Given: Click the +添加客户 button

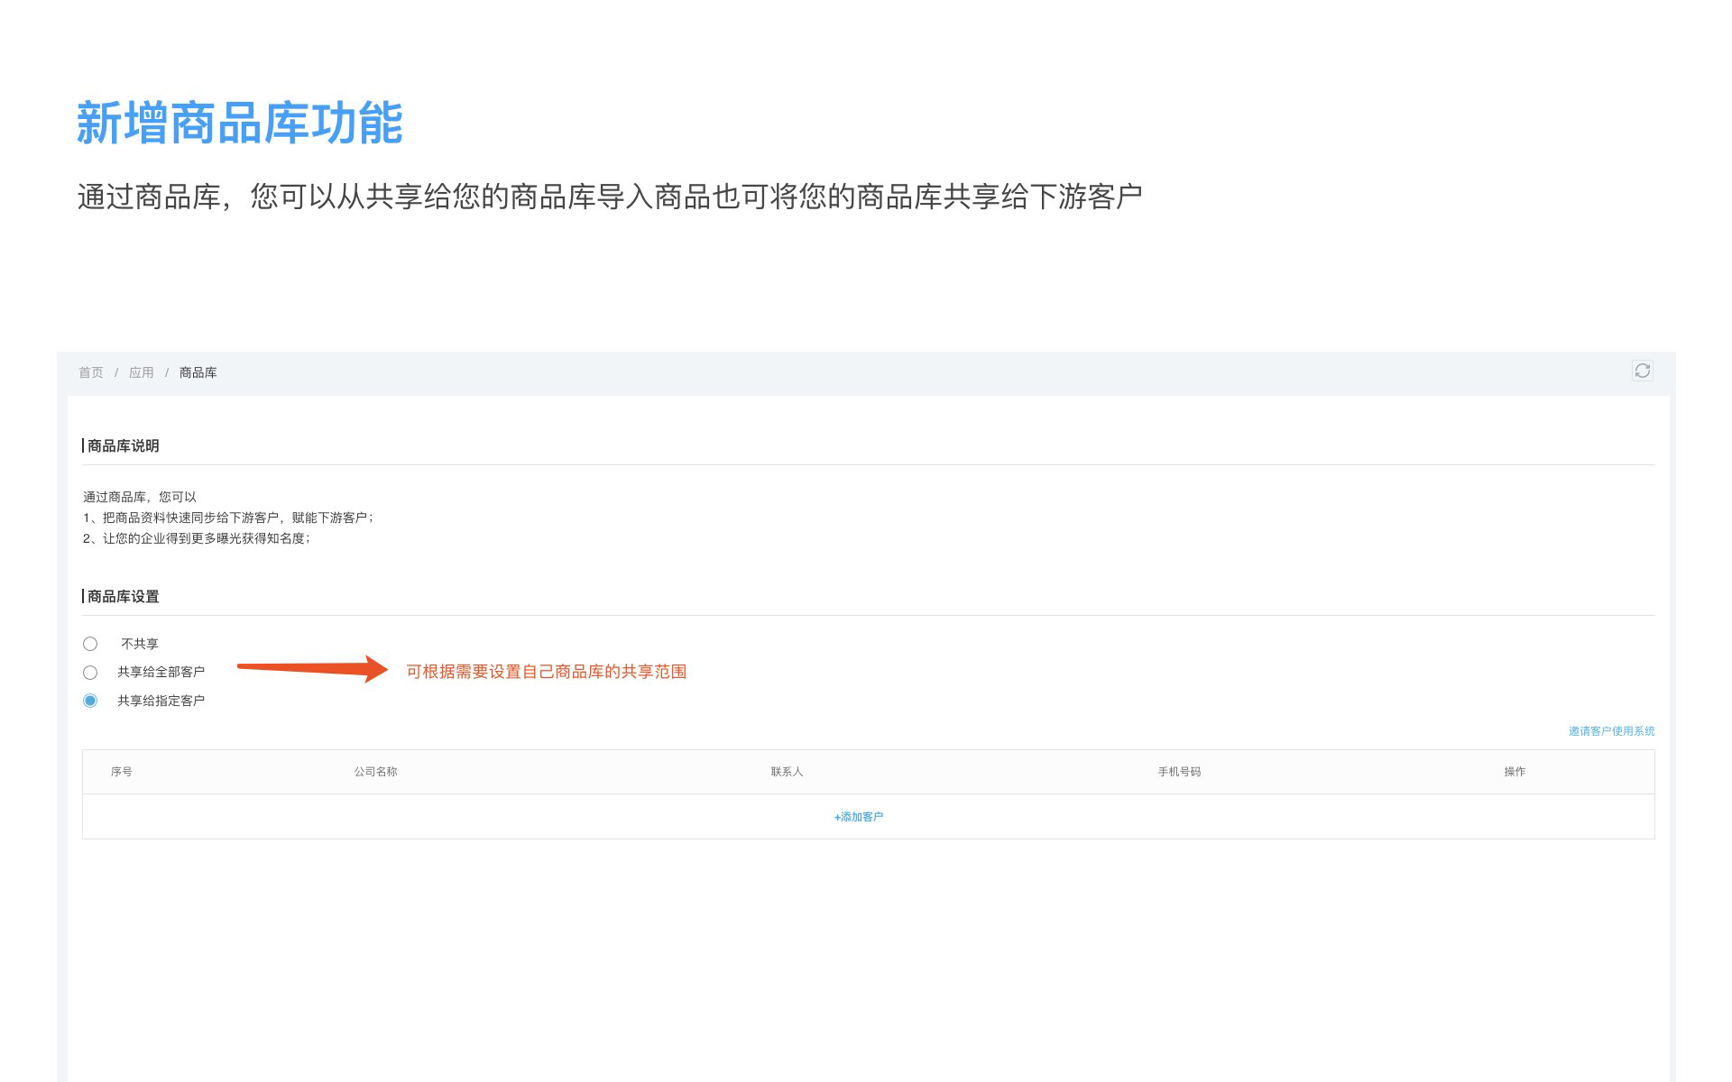Looking at the screenshot, I should [x=859, y=817].
